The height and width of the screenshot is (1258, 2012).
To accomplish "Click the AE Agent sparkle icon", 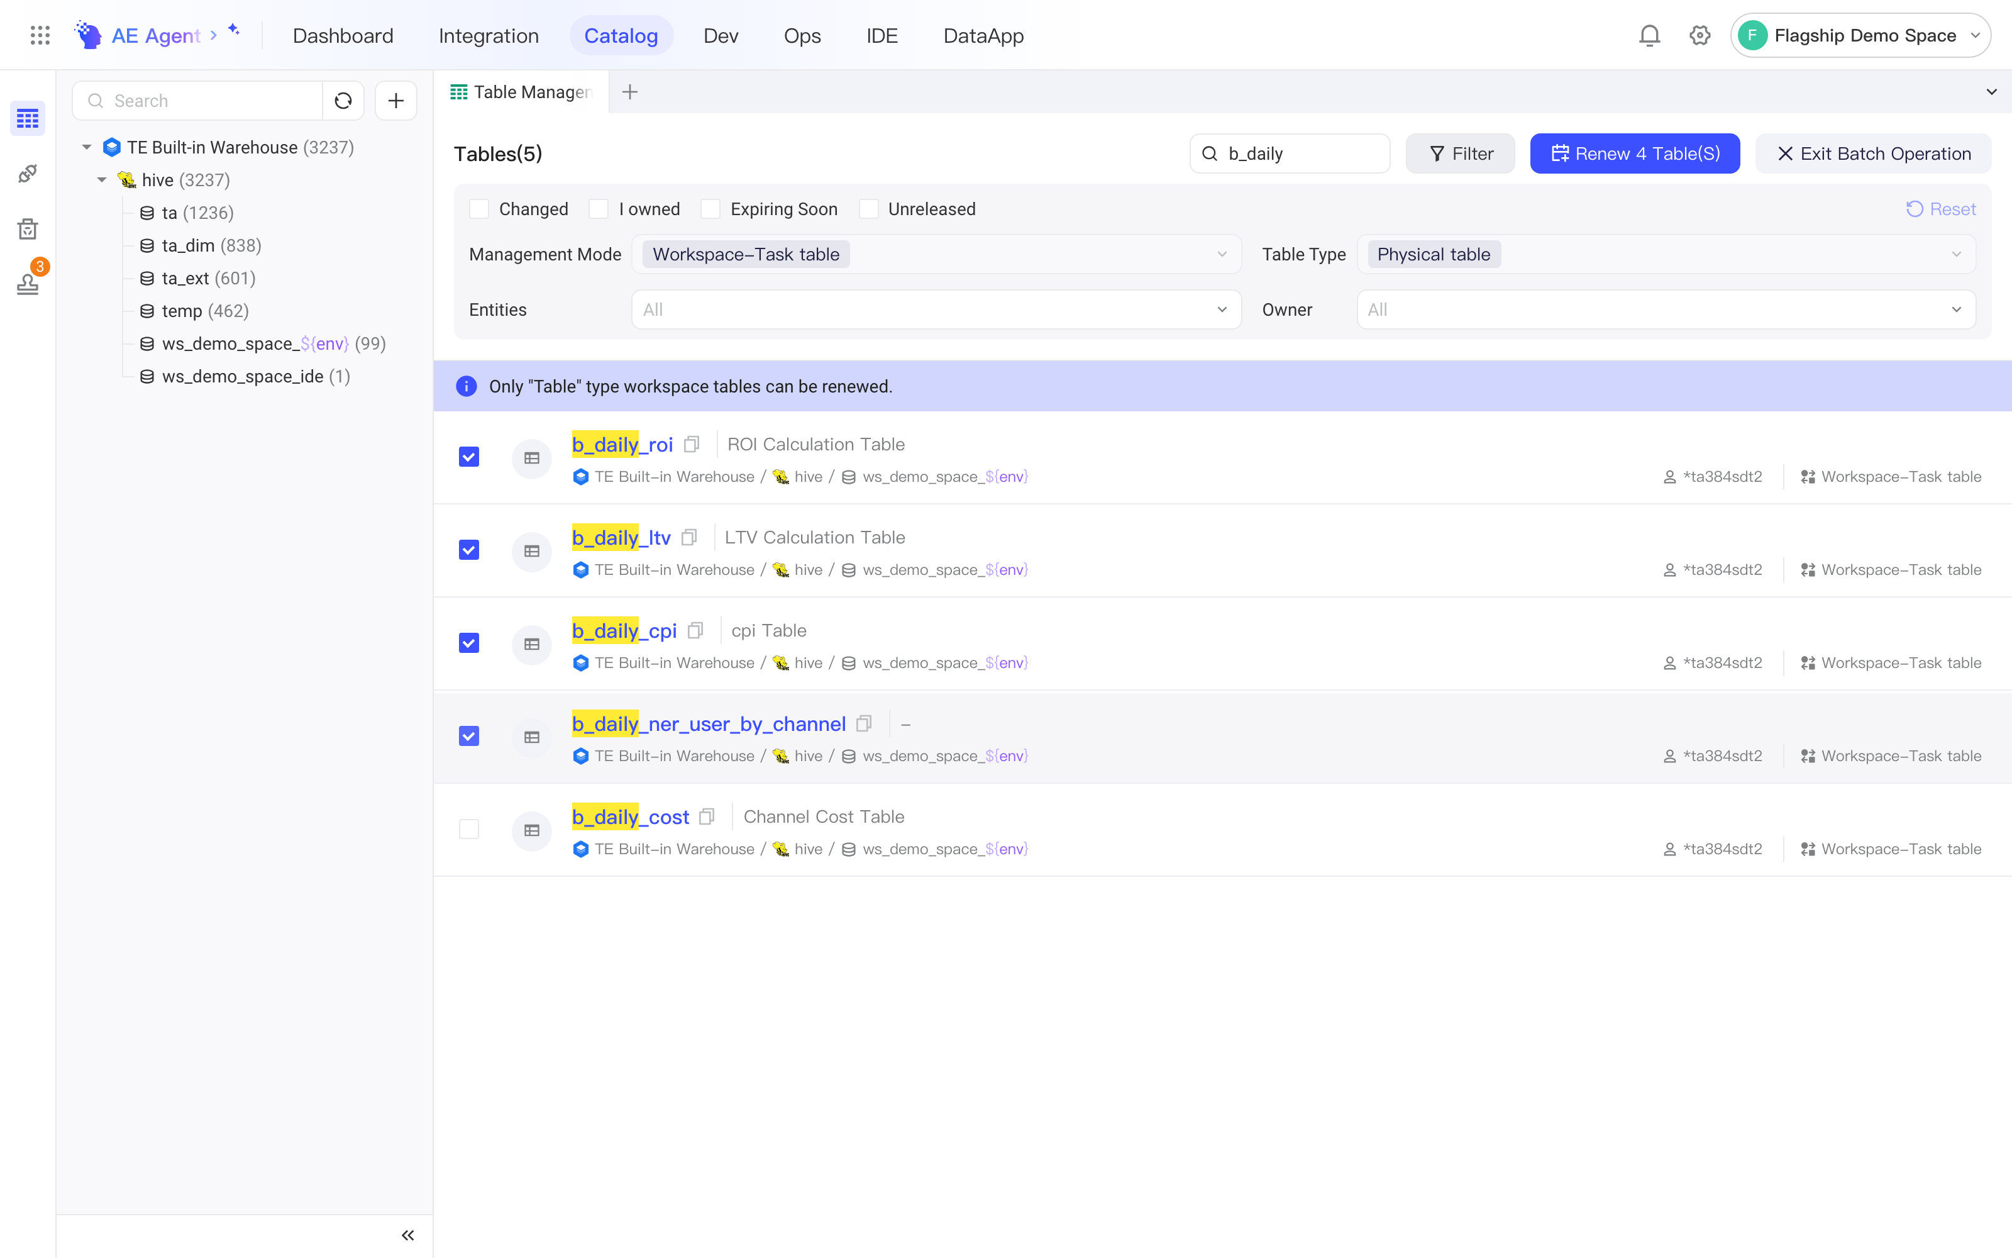I will click(235, 30).
